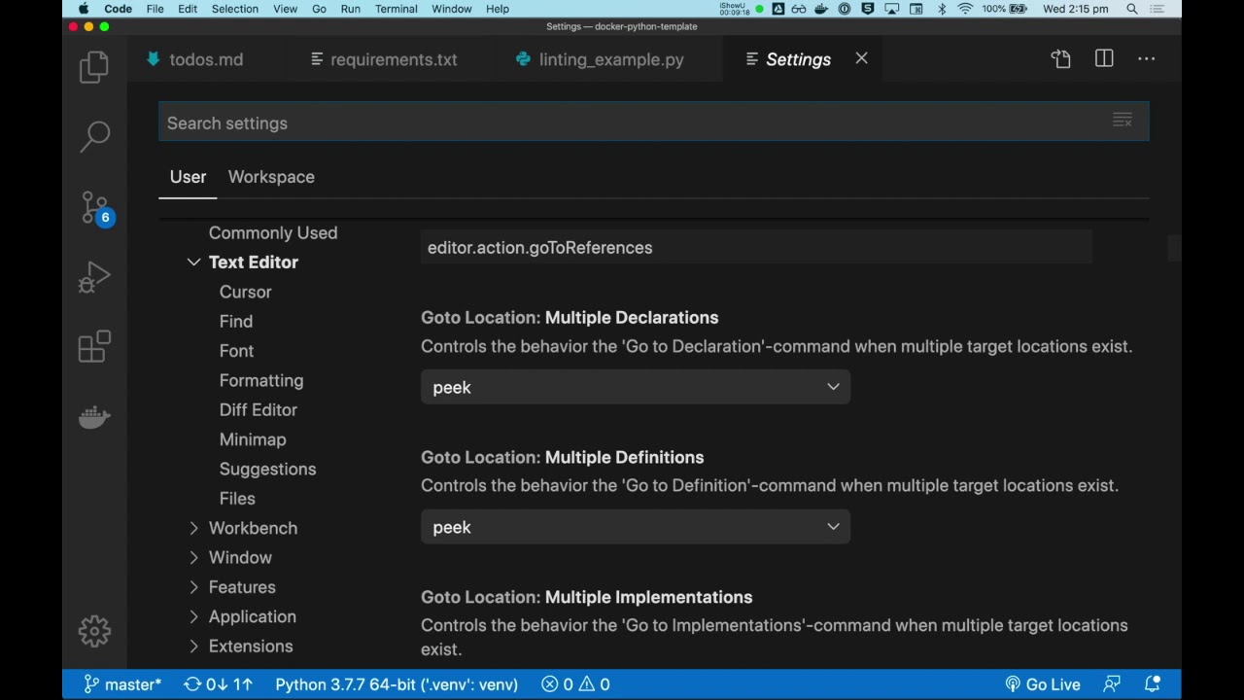This screenshot has width=1244, height=700.
Task: Click the notifications bell in status bar
Action: point(1153,684)
